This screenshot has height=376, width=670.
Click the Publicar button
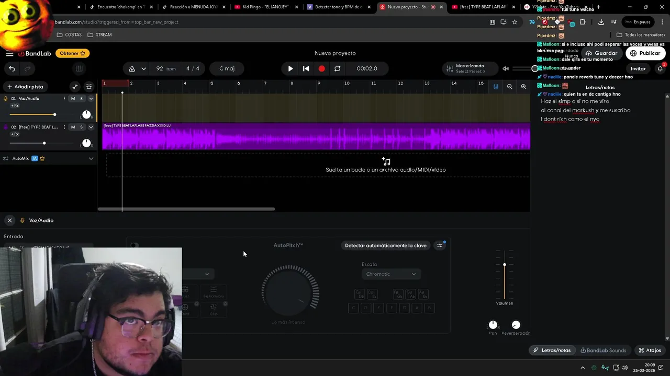pos(645,53)
